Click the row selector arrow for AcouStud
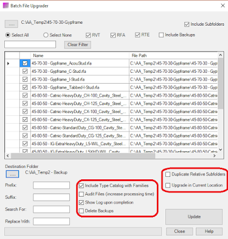Image resolution: width=228 pixels, height=239 pixels. [8, 63]
